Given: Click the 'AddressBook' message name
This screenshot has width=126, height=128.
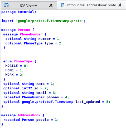Looking at the screenshot, I should [29, 115].
